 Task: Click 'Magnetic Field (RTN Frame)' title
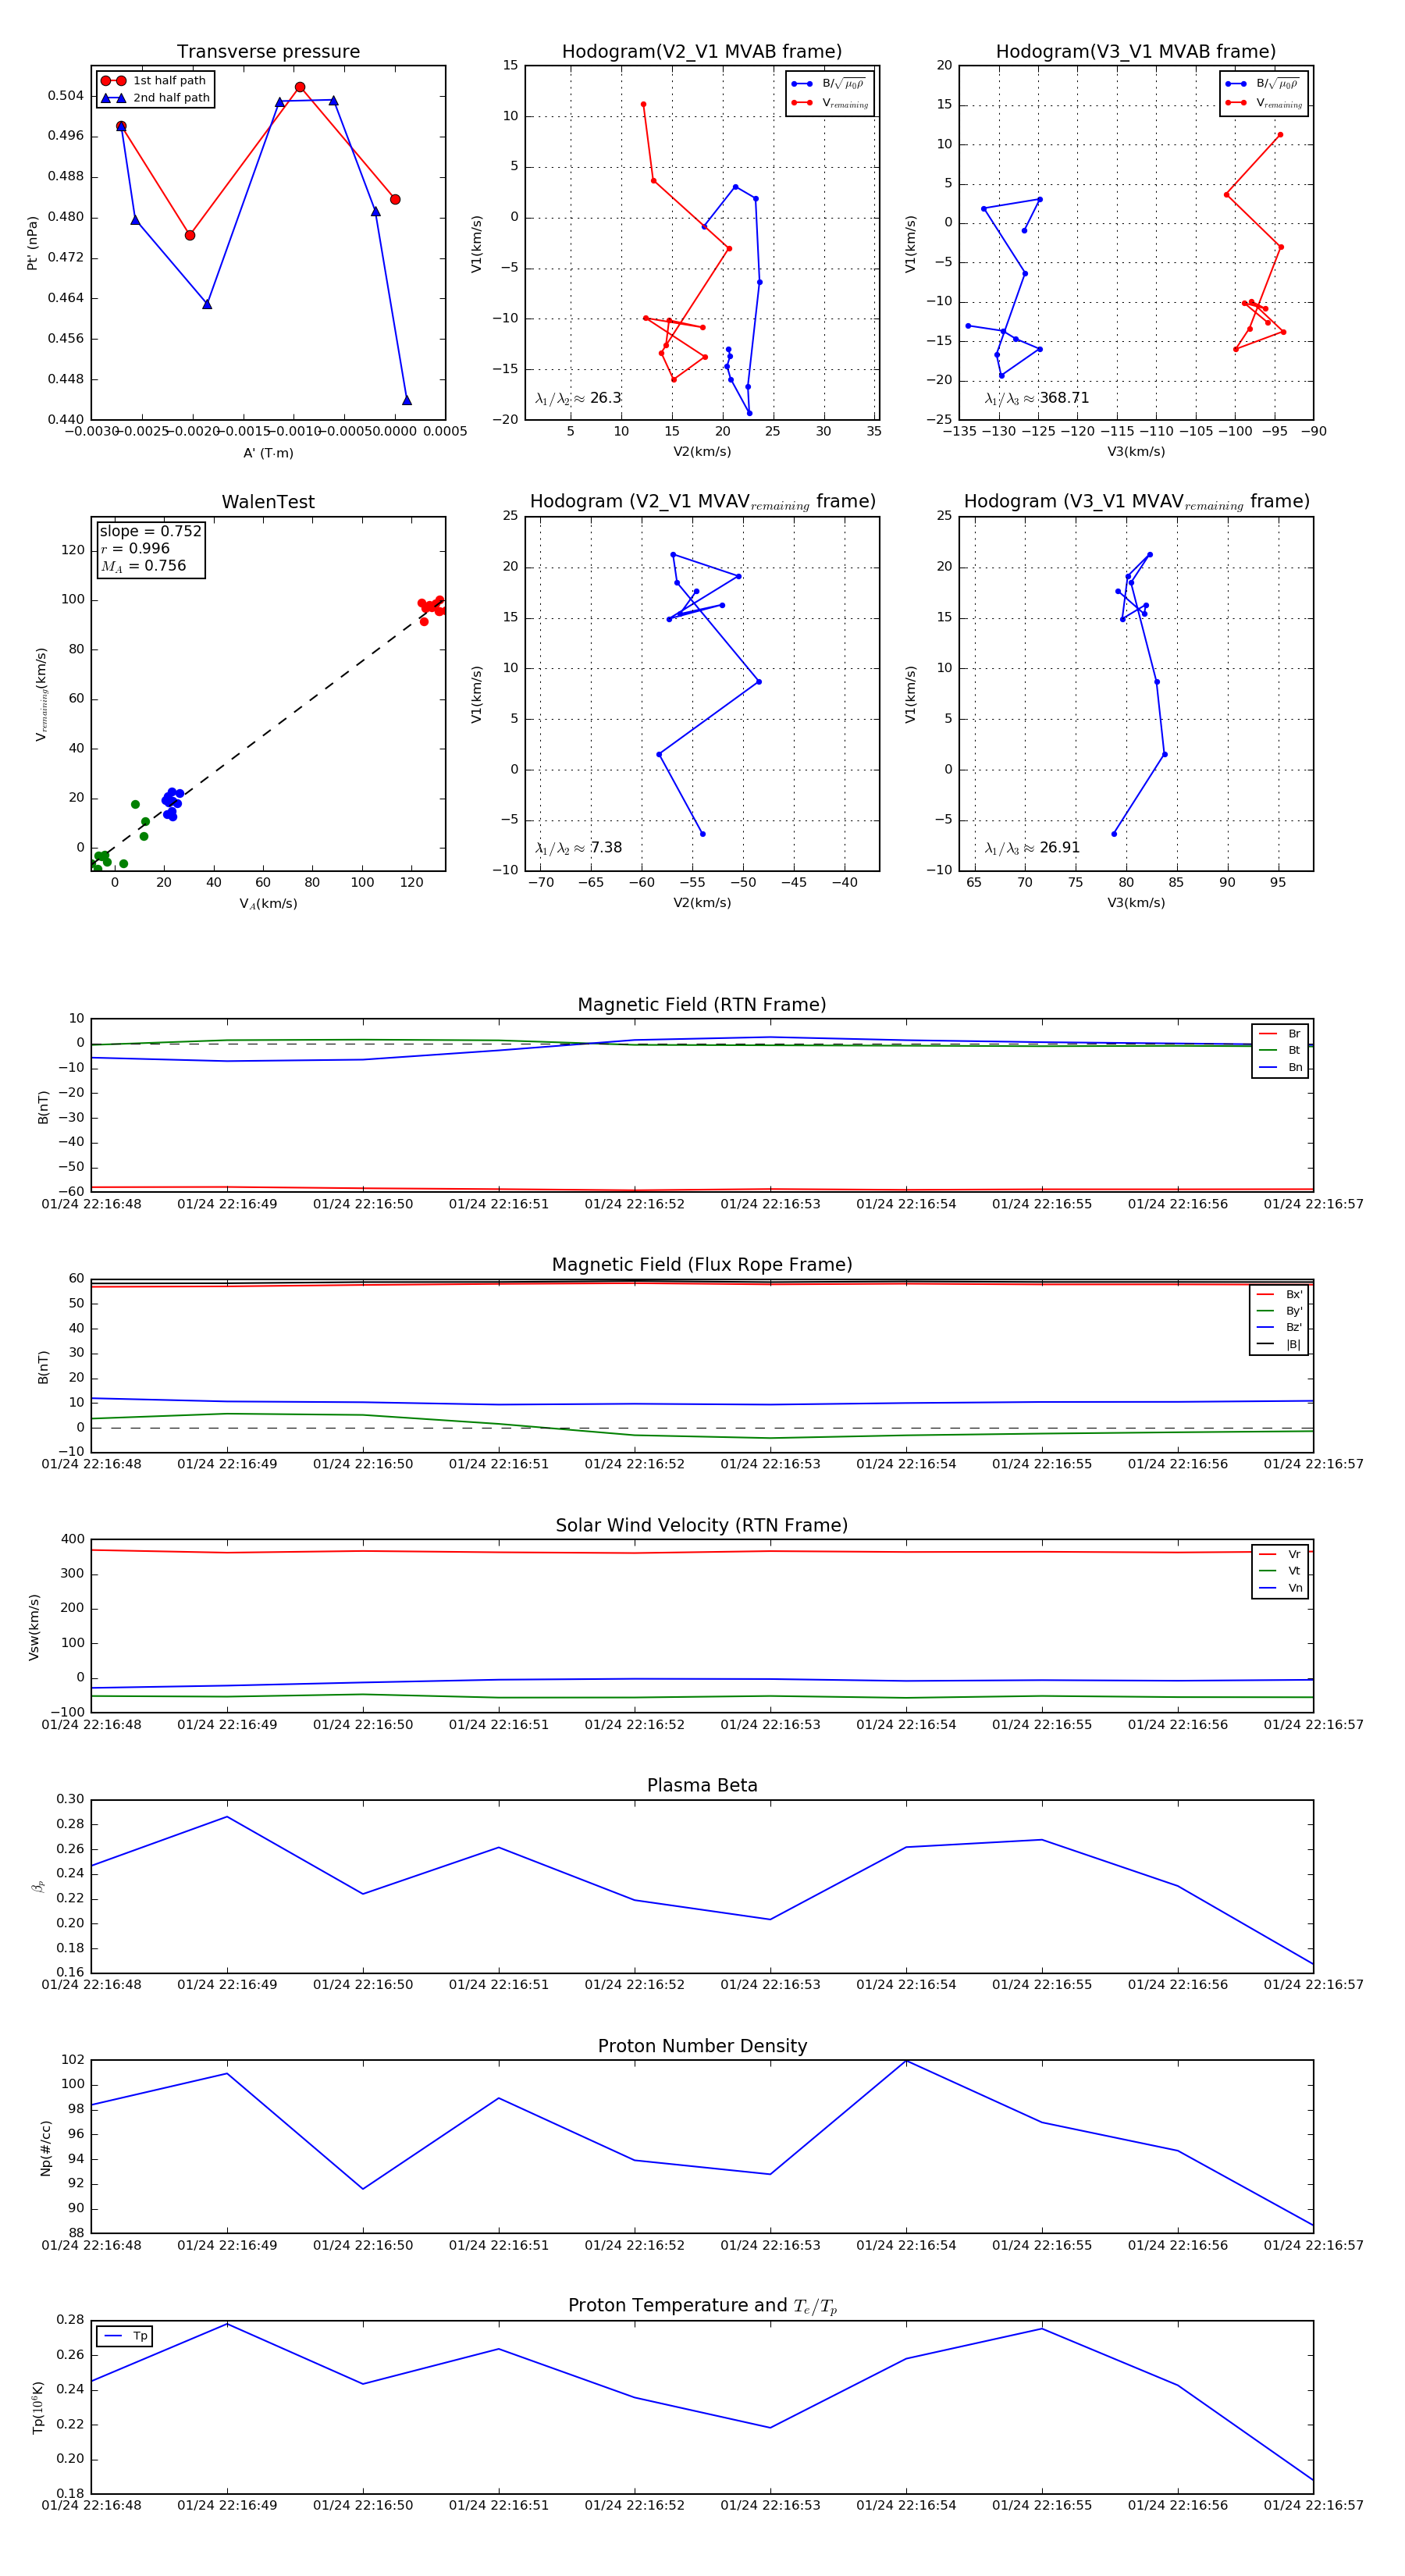pos(702,1005)
